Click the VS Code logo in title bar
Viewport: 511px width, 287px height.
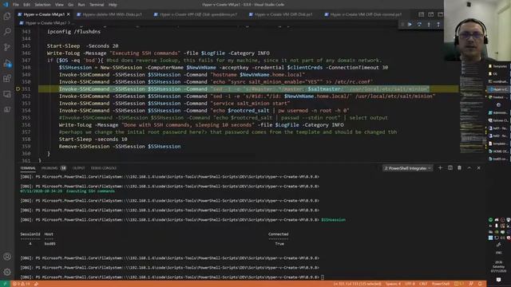(x=6, y=5)
